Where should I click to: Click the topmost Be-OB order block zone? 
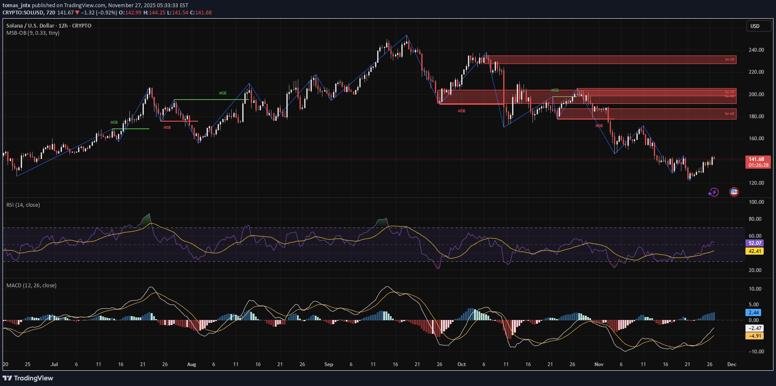pyautogui.click(x=611, y=60)
